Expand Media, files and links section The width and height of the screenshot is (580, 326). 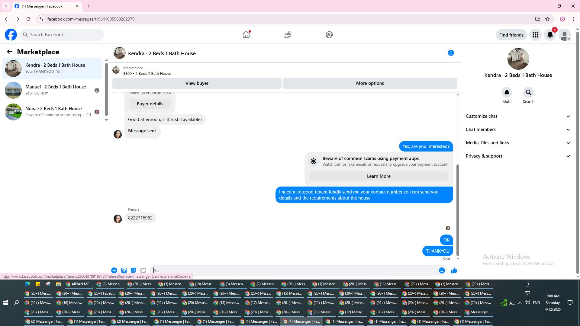tap(518, 143)
